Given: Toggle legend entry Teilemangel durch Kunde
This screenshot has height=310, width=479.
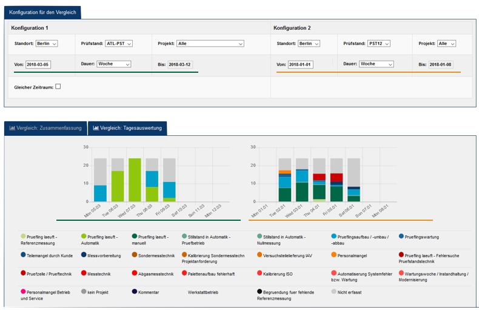Looking at the screenshot, I should tap(47, 255).
